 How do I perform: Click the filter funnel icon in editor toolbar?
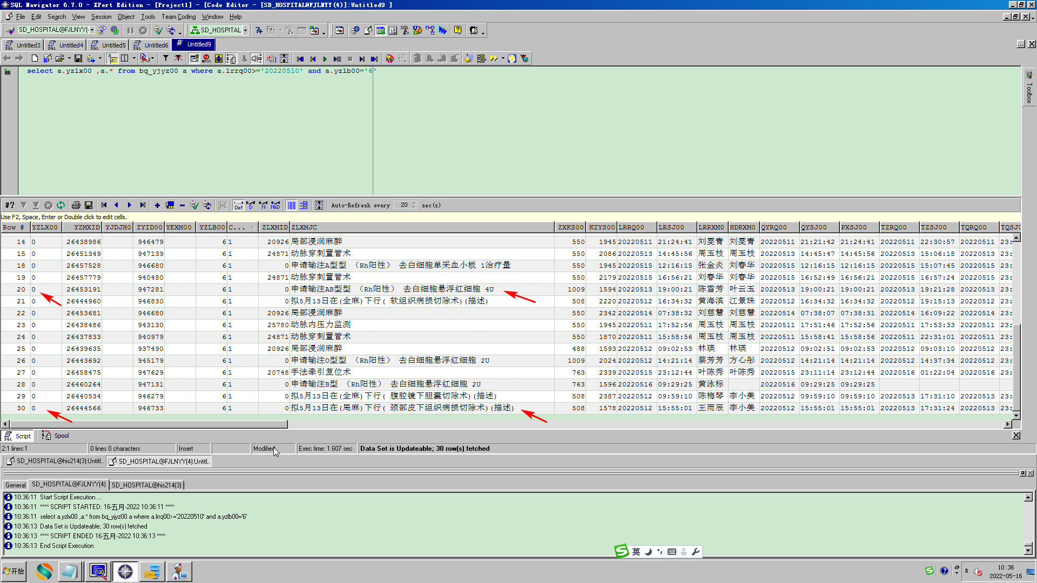click(166, 58)
